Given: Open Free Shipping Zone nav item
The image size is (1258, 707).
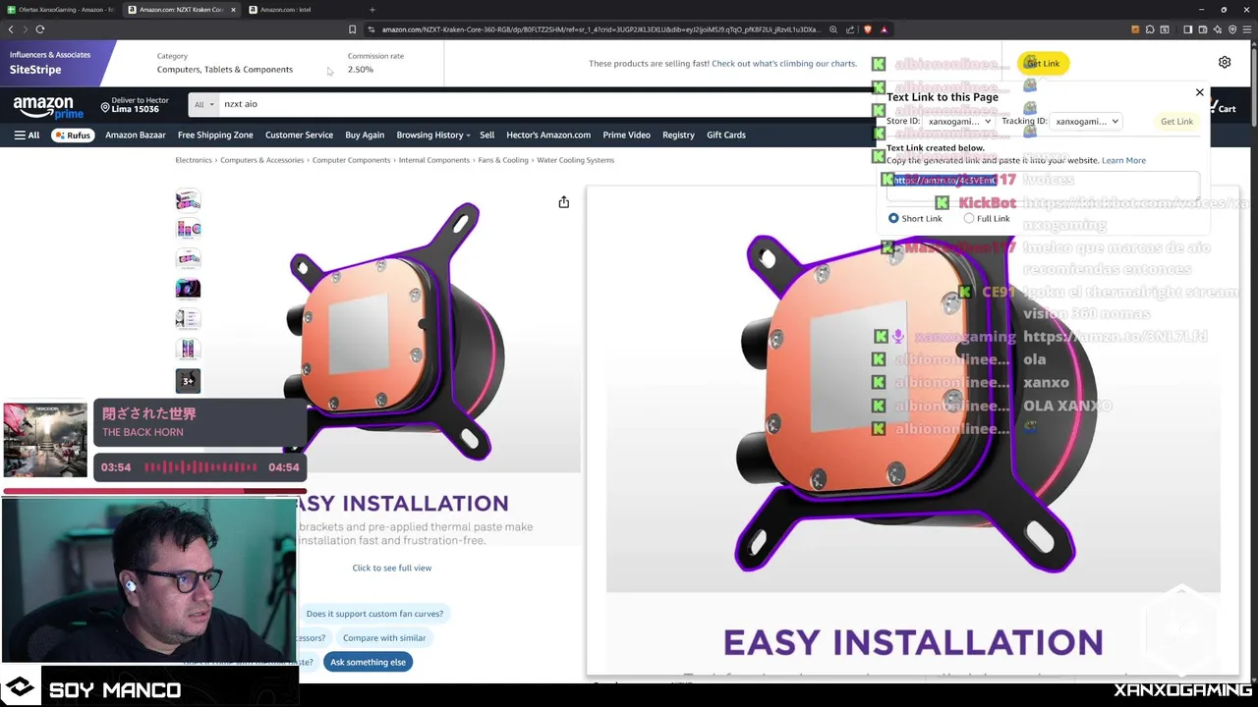Looking at the screenshot, I should point(215,135).
